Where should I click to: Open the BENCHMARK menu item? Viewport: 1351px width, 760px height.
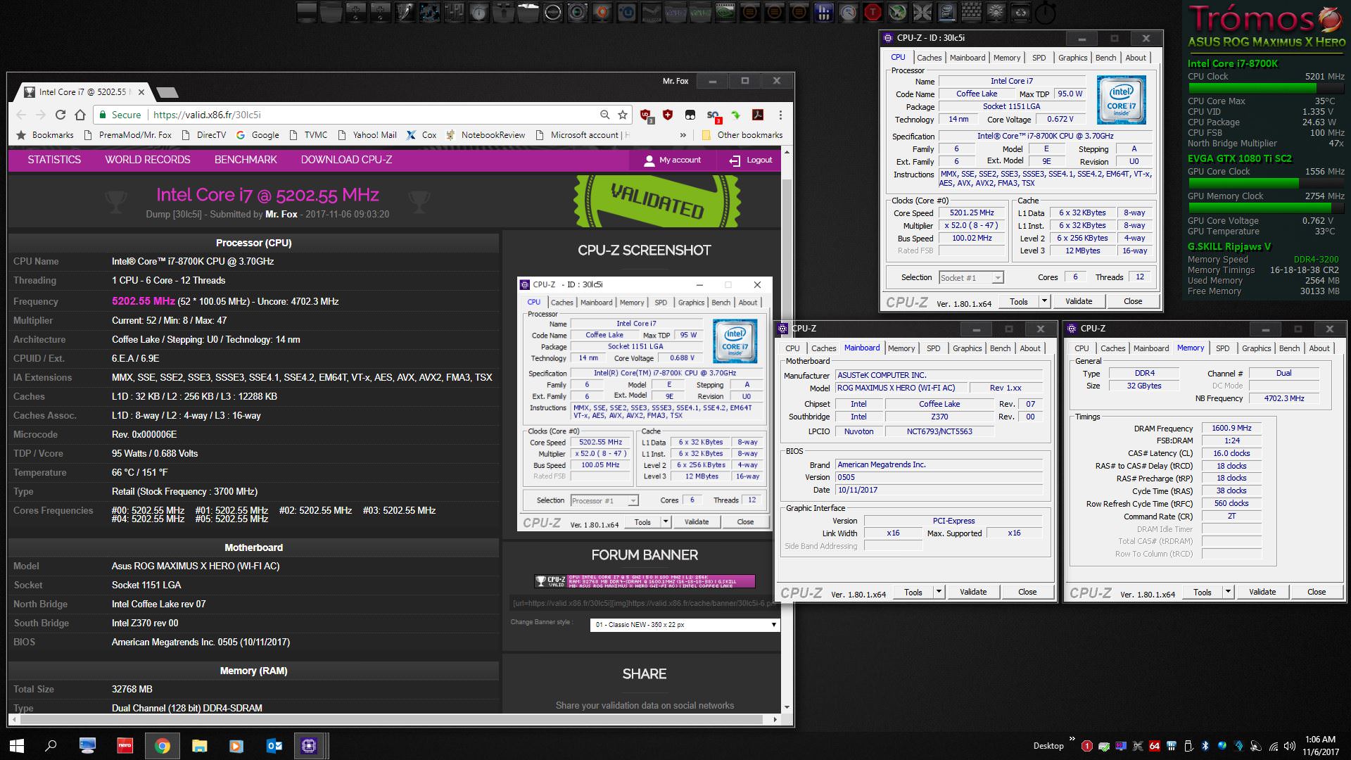coord(246,160)
